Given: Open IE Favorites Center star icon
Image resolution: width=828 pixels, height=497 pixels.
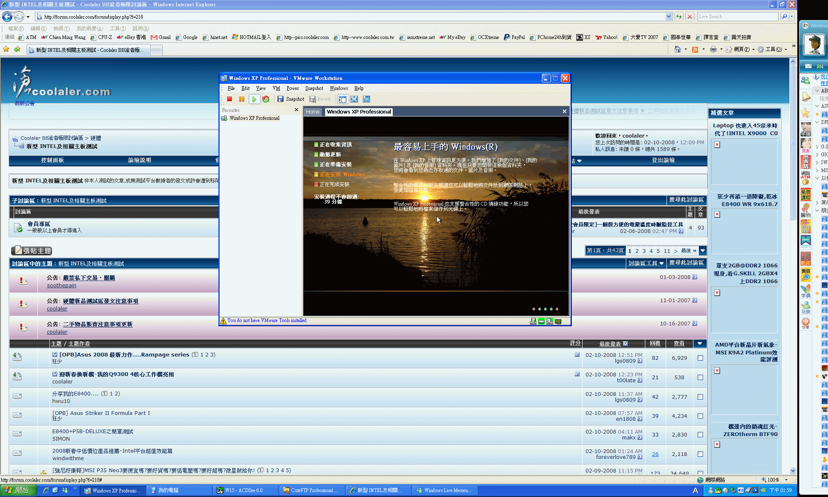Looking at the screenshot, I should 6,49.
